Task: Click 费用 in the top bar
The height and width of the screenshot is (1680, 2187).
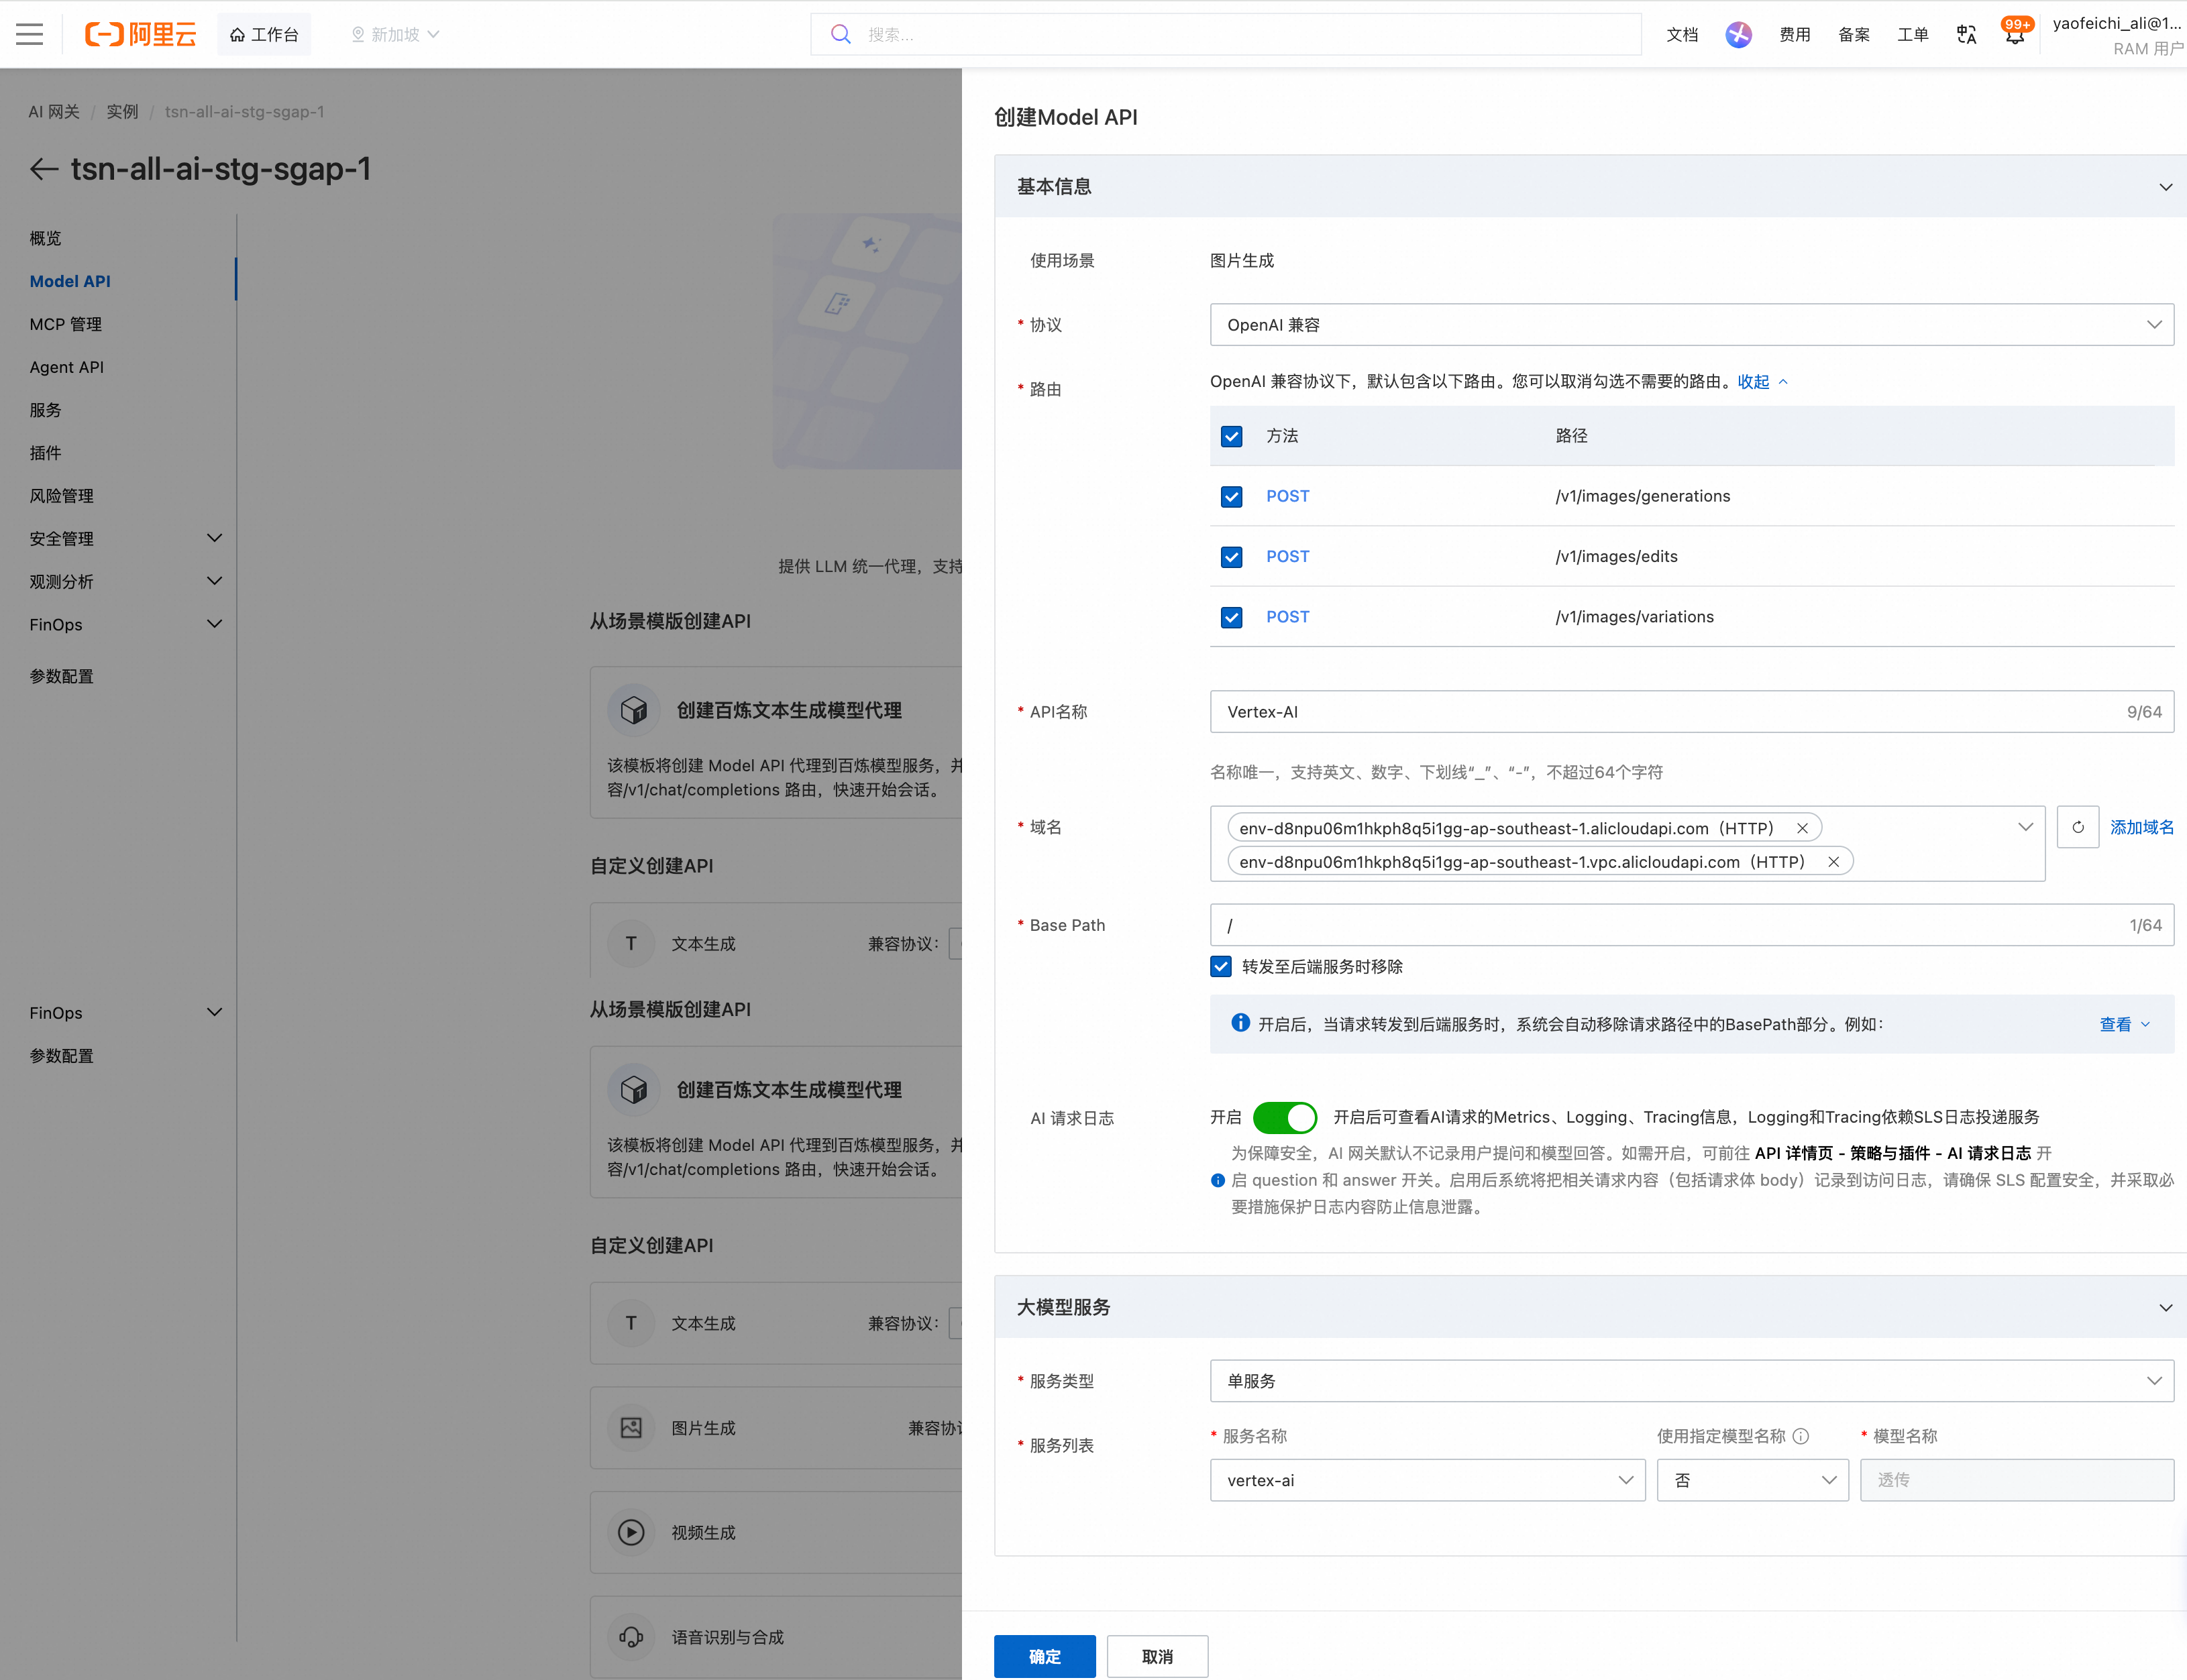Action: [x=1795, y=34]
